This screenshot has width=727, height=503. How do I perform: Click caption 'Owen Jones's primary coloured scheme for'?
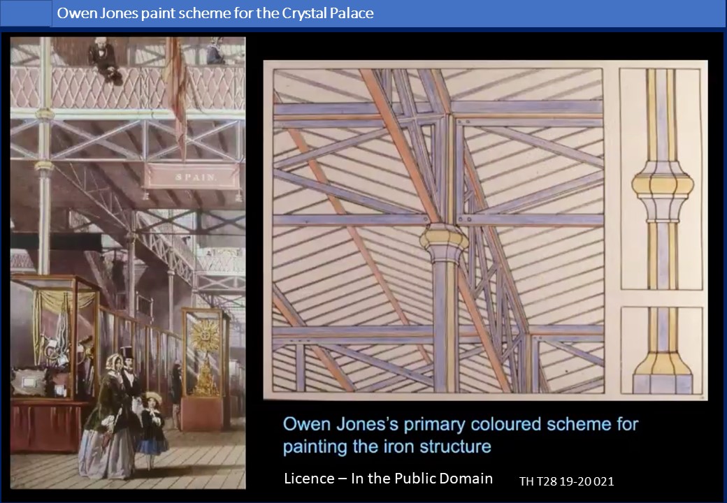[x=461, y=424]
